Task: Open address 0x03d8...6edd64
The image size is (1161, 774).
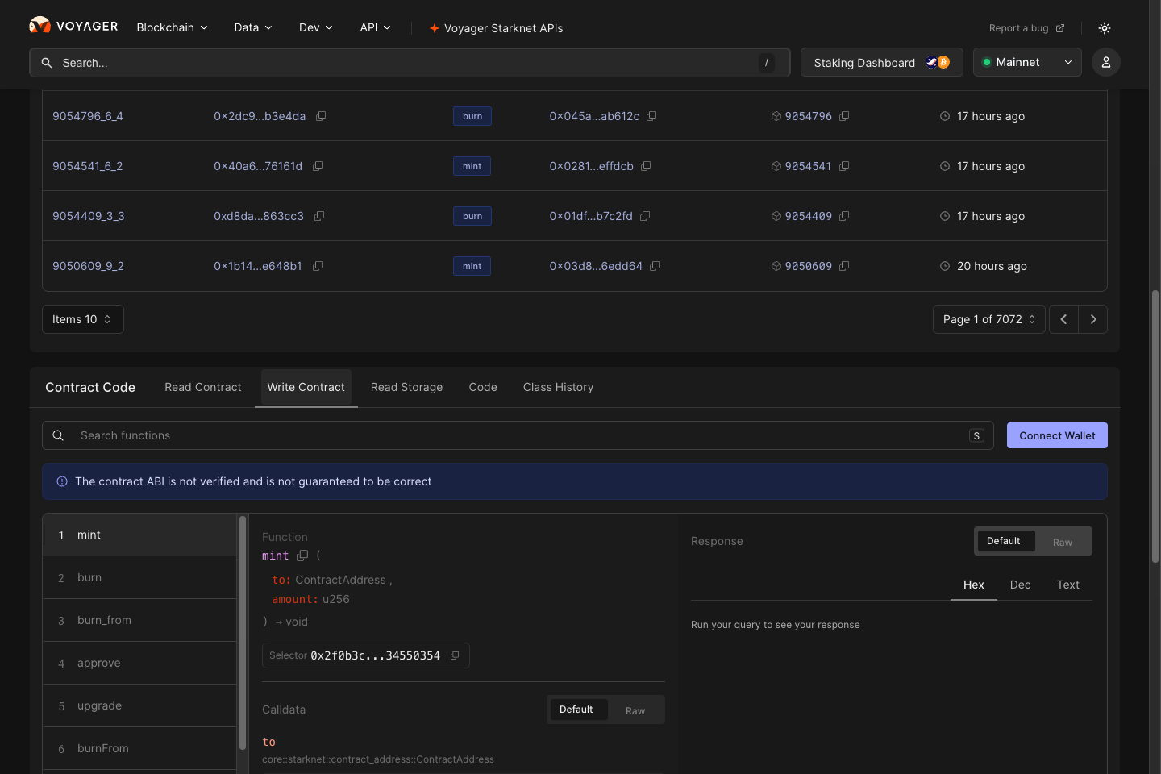Action: [596, 266]
